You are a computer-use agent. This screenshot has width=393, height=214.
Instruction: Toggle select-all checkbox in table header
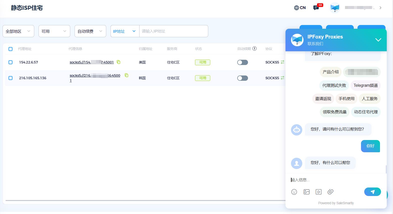coord(10,49)
